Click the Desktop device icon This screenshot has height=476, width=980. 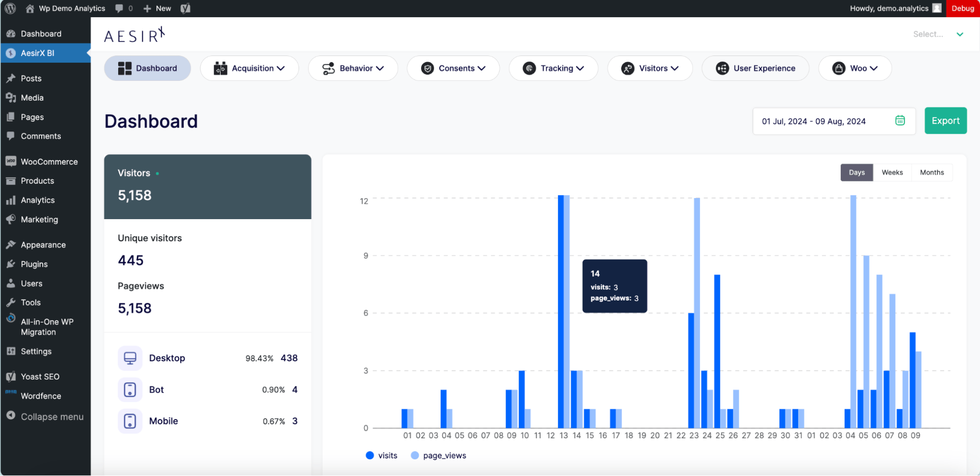(x=130, y=358)
